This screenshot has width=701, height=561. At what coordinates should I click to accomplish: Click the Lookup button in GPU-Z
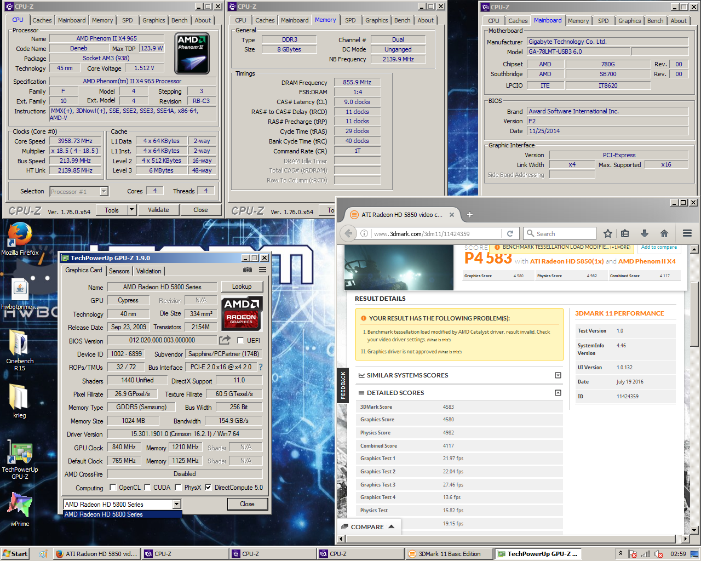242,287
